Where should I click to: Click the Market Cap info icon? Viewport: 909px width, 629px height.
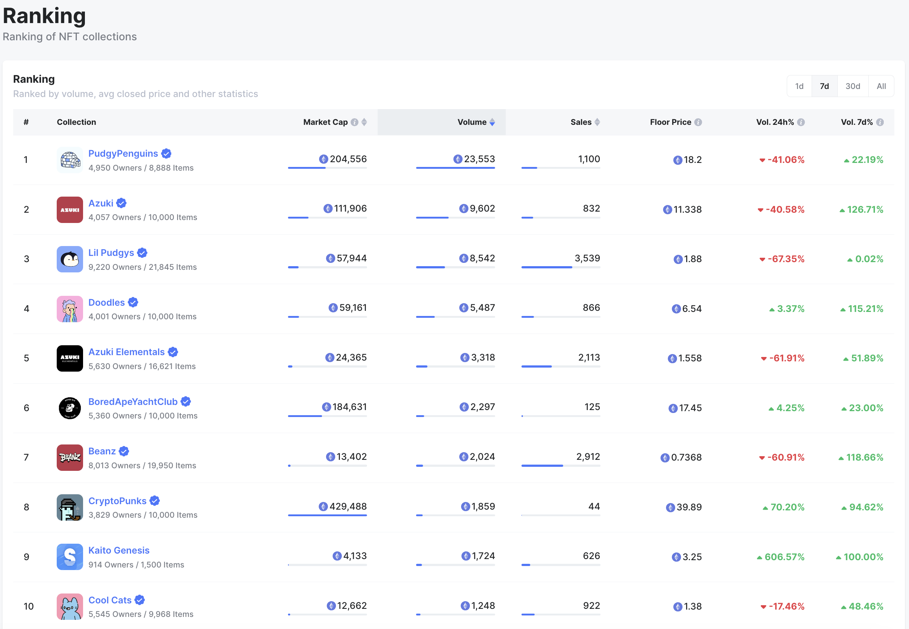355,122
